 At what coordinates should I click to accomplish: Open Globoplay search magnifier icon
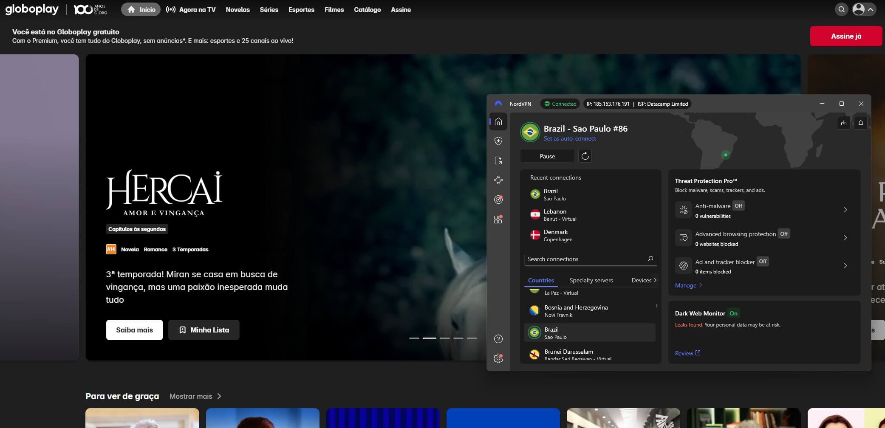pyautogui.click(x=841, y=9)
